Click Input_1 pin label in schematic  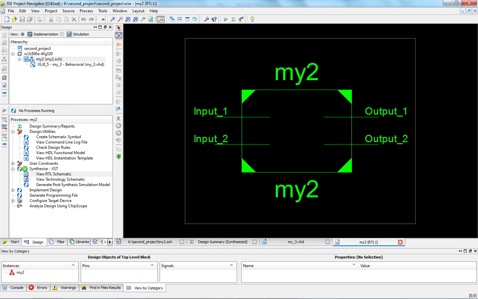210,111
